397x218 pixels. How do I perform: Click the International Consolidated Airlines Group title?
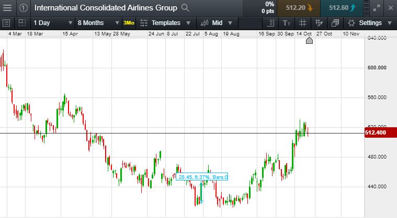click(x=106, y=8)
